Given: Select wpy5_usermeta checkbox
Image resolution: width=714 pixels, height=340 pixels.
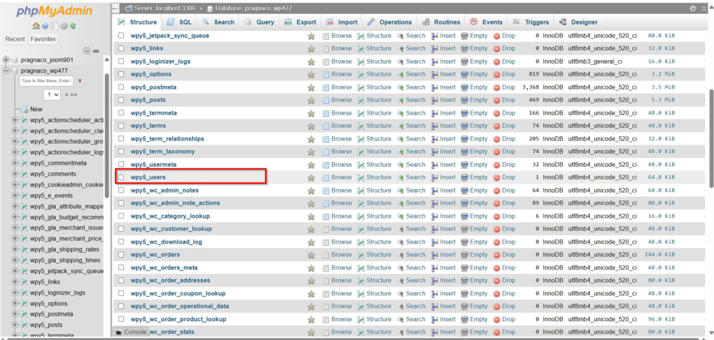Looking at the screenshot, I should 121,165.
